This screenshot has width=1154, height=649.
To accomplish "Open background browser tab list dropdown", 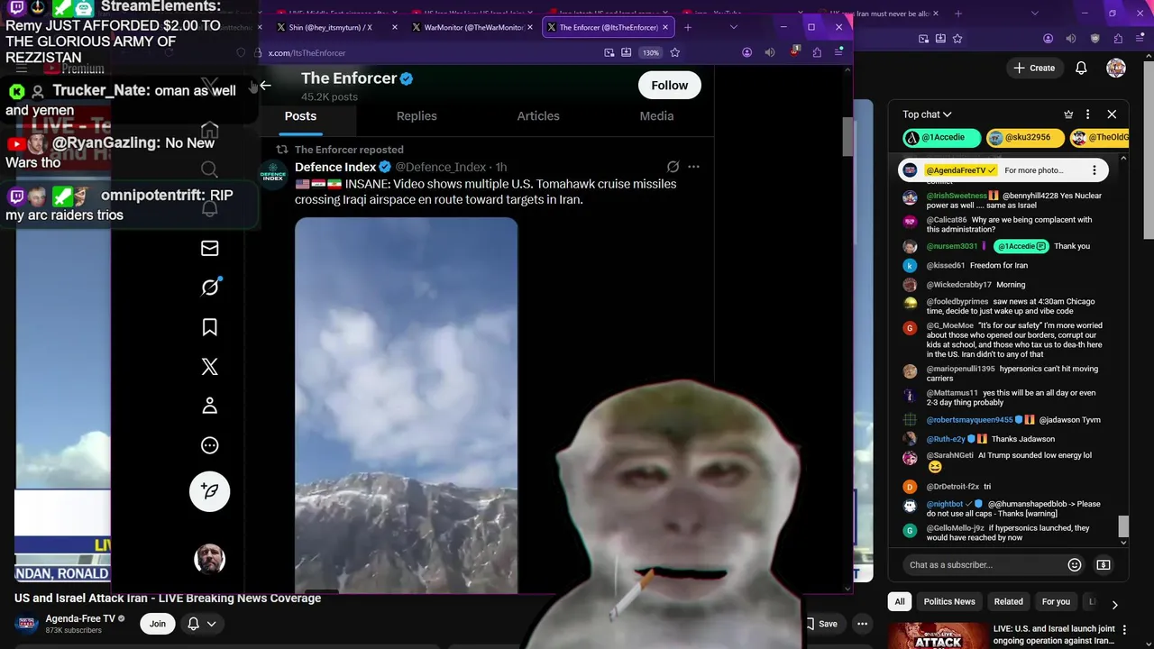I will pos(1034,14).
